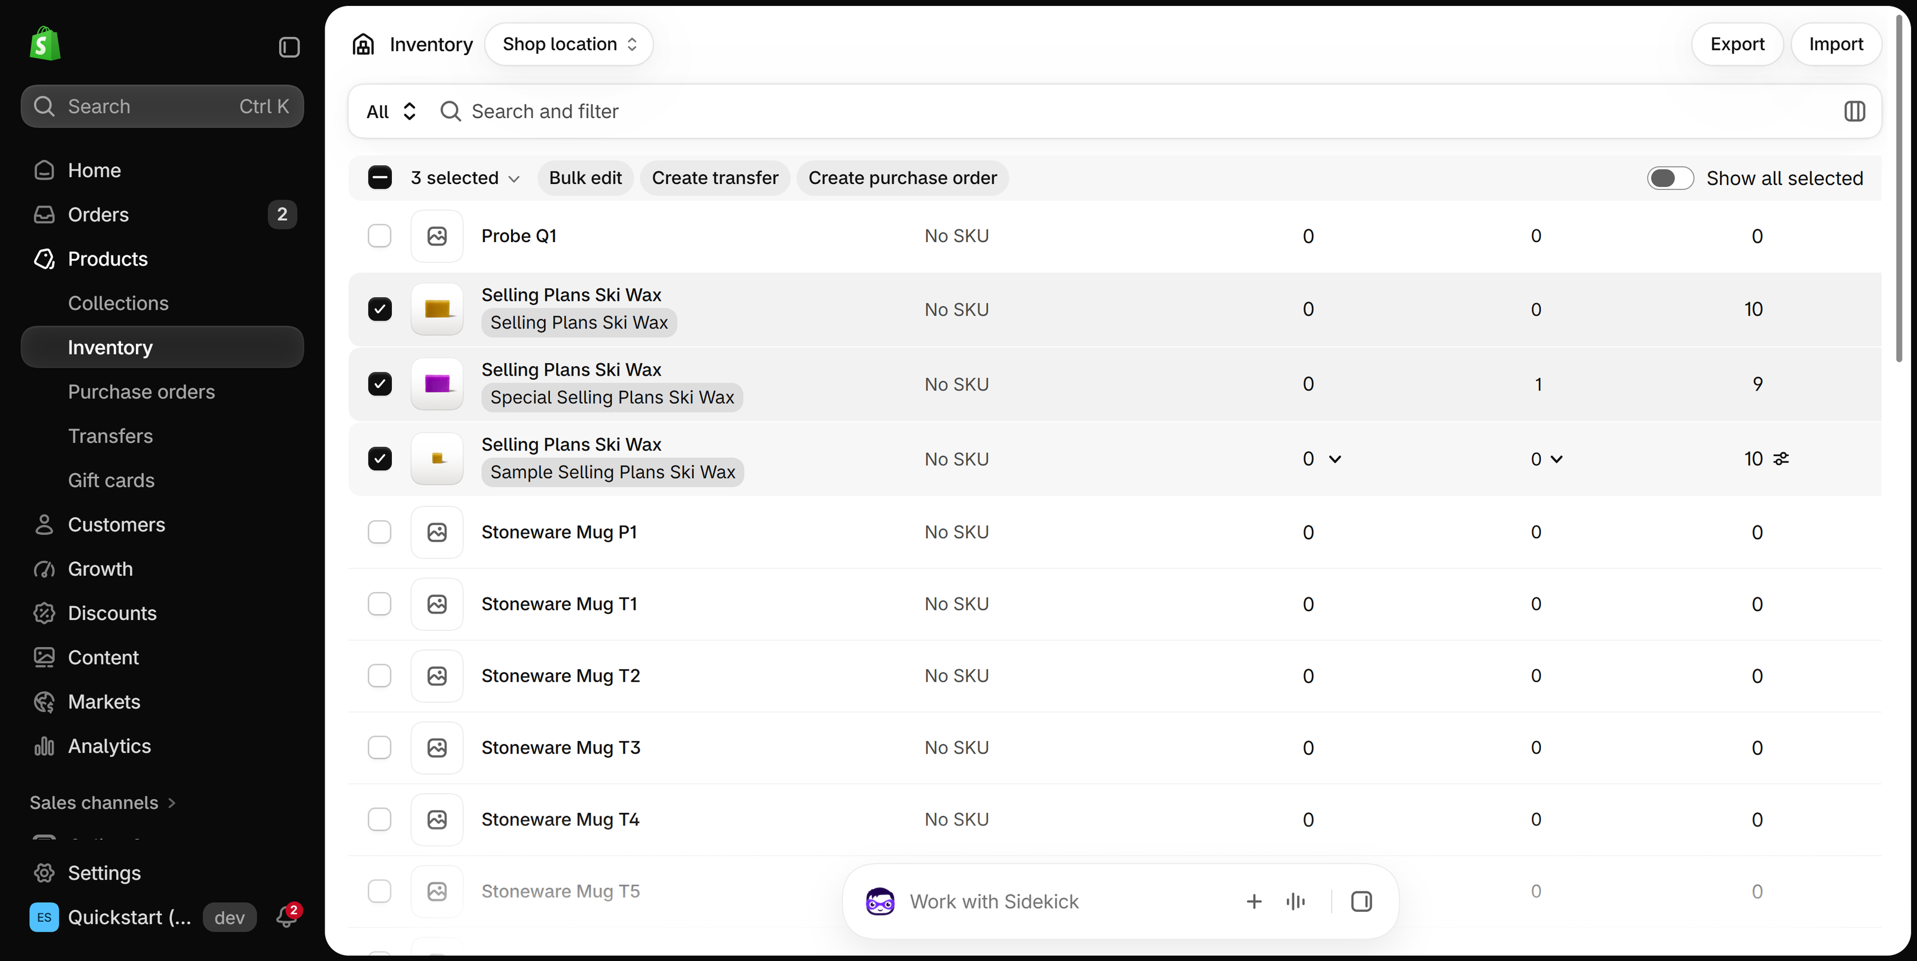Click the ES store avatar
The width and height of the screenshot is (1917, 961).
(44, 917)
